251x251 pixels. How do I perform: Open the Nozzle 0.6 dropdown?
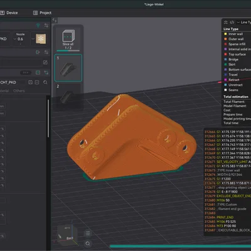click(19, 39)
